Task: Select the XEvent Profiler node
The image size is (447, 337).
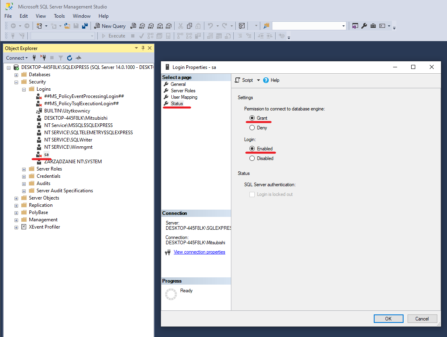Action: click(45, 227)
